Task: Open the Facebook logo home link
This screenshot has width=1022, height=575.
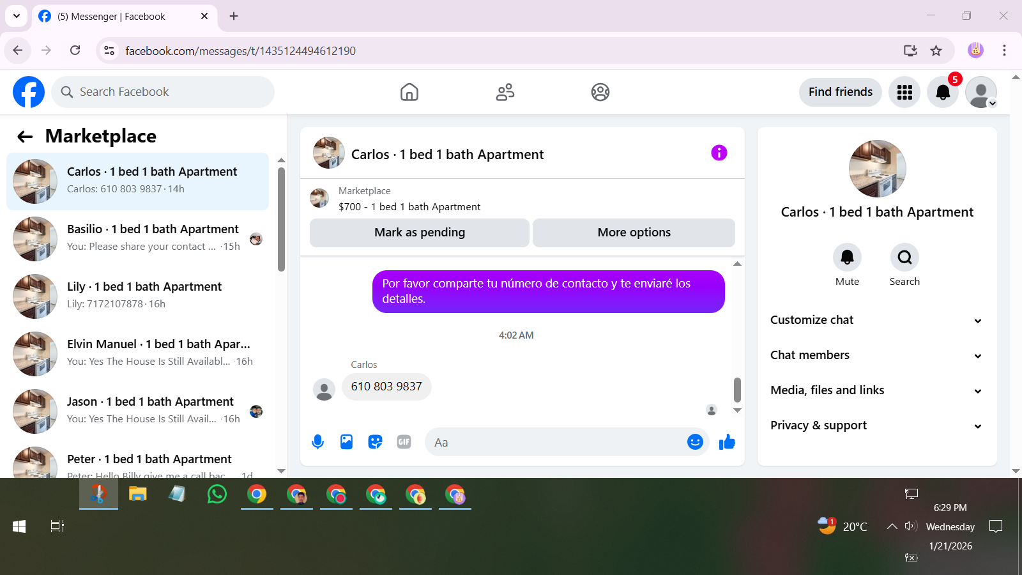Action: tap(29, 92)
